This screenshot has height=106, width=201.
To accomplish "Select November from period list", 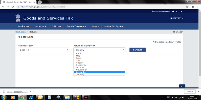I will 99,70.
